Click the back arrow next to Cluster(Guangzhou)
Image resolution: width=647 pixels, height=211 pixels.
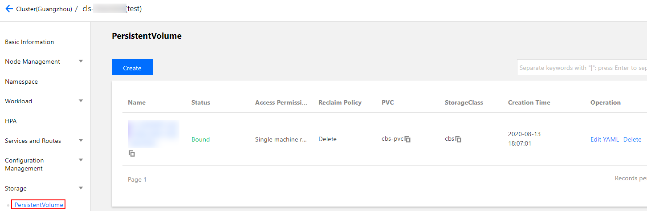tap(9, 9)
